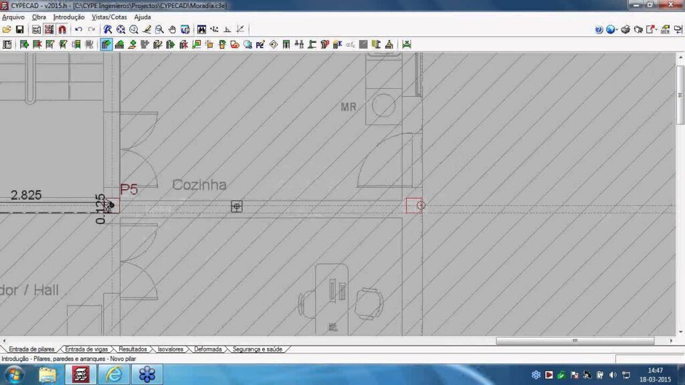Click the vertical scrollbar thumb
This screenshot has width=685, height=385.
(x=680, y=94)
